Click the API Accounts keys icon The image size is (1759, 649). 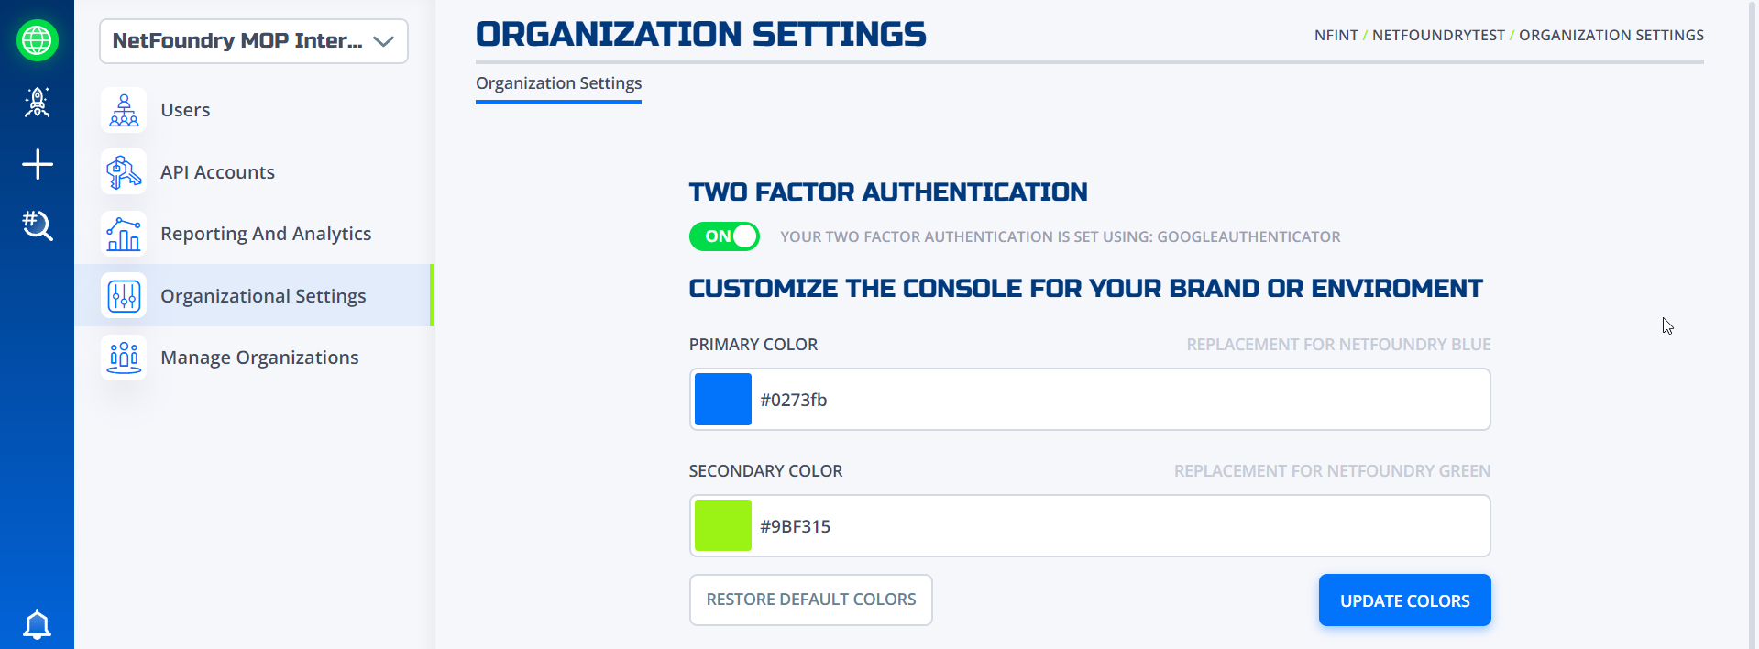(124, 171)
